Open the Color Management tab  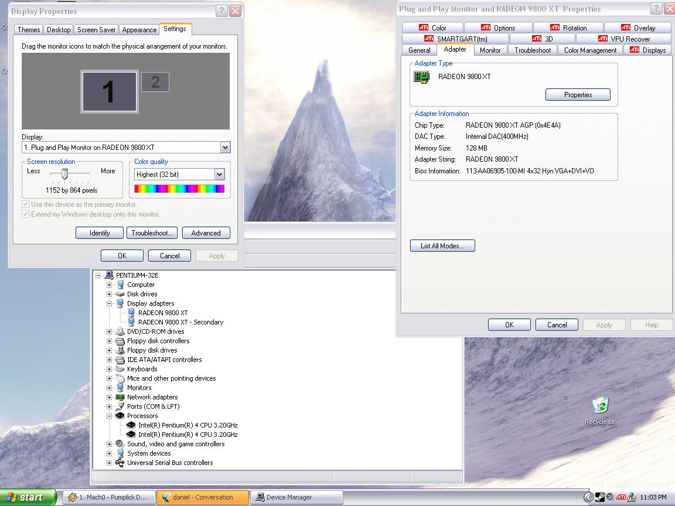tap(590, 50)
